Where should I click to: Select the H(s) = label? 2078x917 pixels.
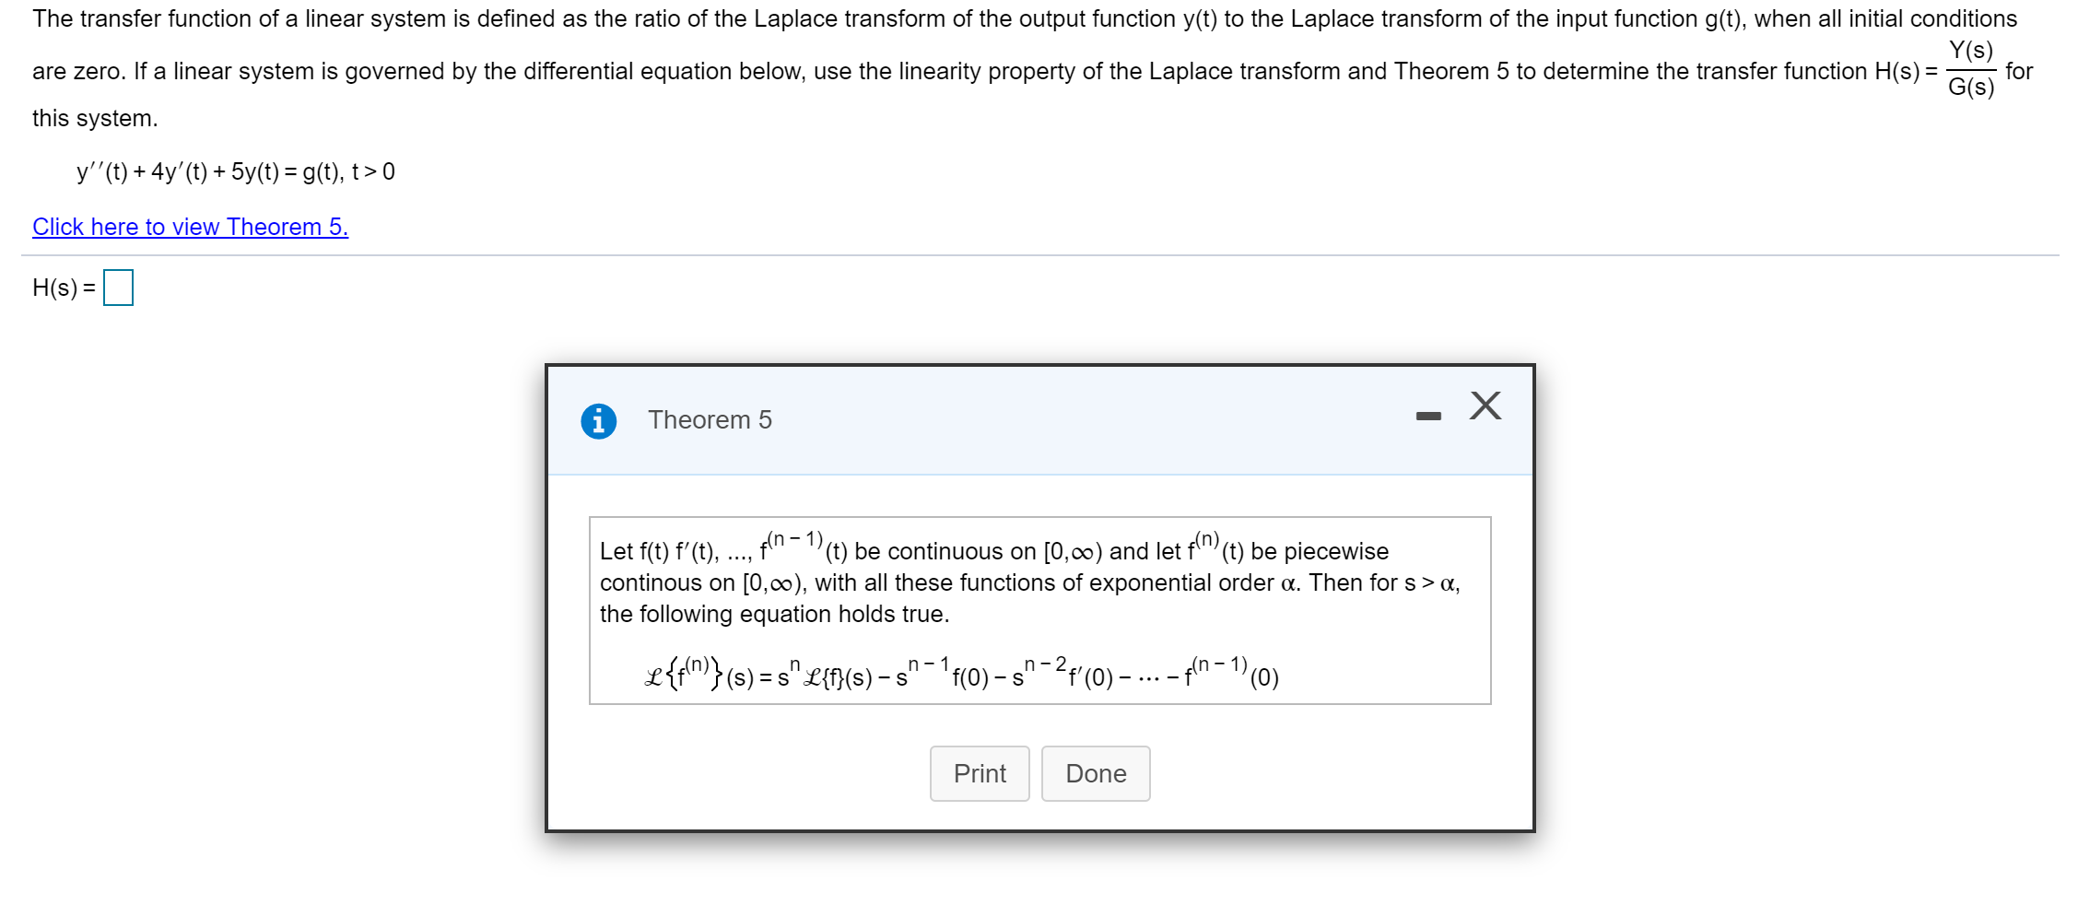coord(60,288)
